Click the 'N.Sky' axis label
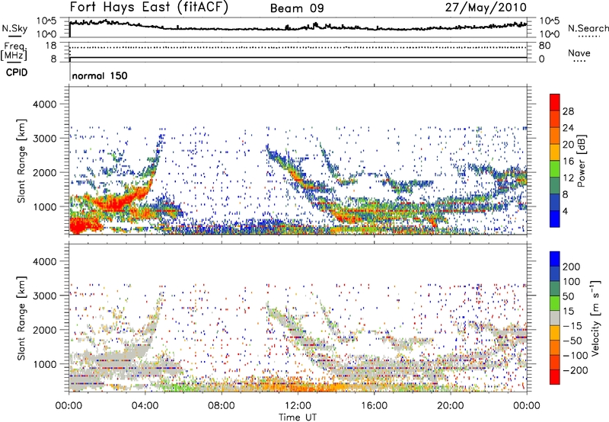The image size is (609, 422). [x=14, y=28]
